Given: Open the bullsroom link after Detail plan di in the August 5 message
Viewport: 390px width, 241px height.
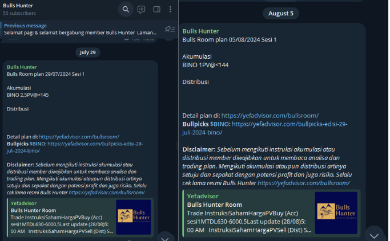Looking at the screenshot, I should [270, 116].
